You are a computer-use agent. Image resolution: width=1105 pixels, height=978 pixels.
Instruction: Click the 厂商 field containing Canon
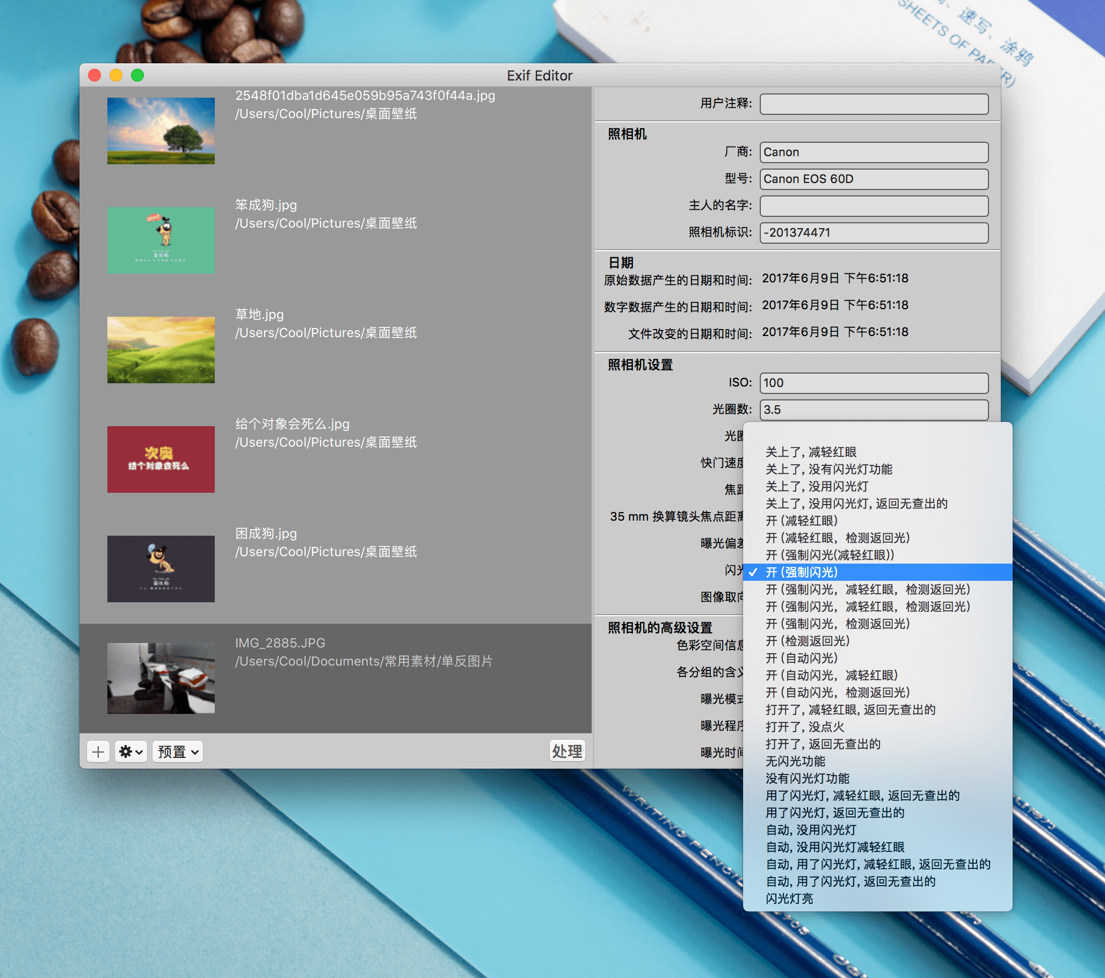[x=874, y=152]
